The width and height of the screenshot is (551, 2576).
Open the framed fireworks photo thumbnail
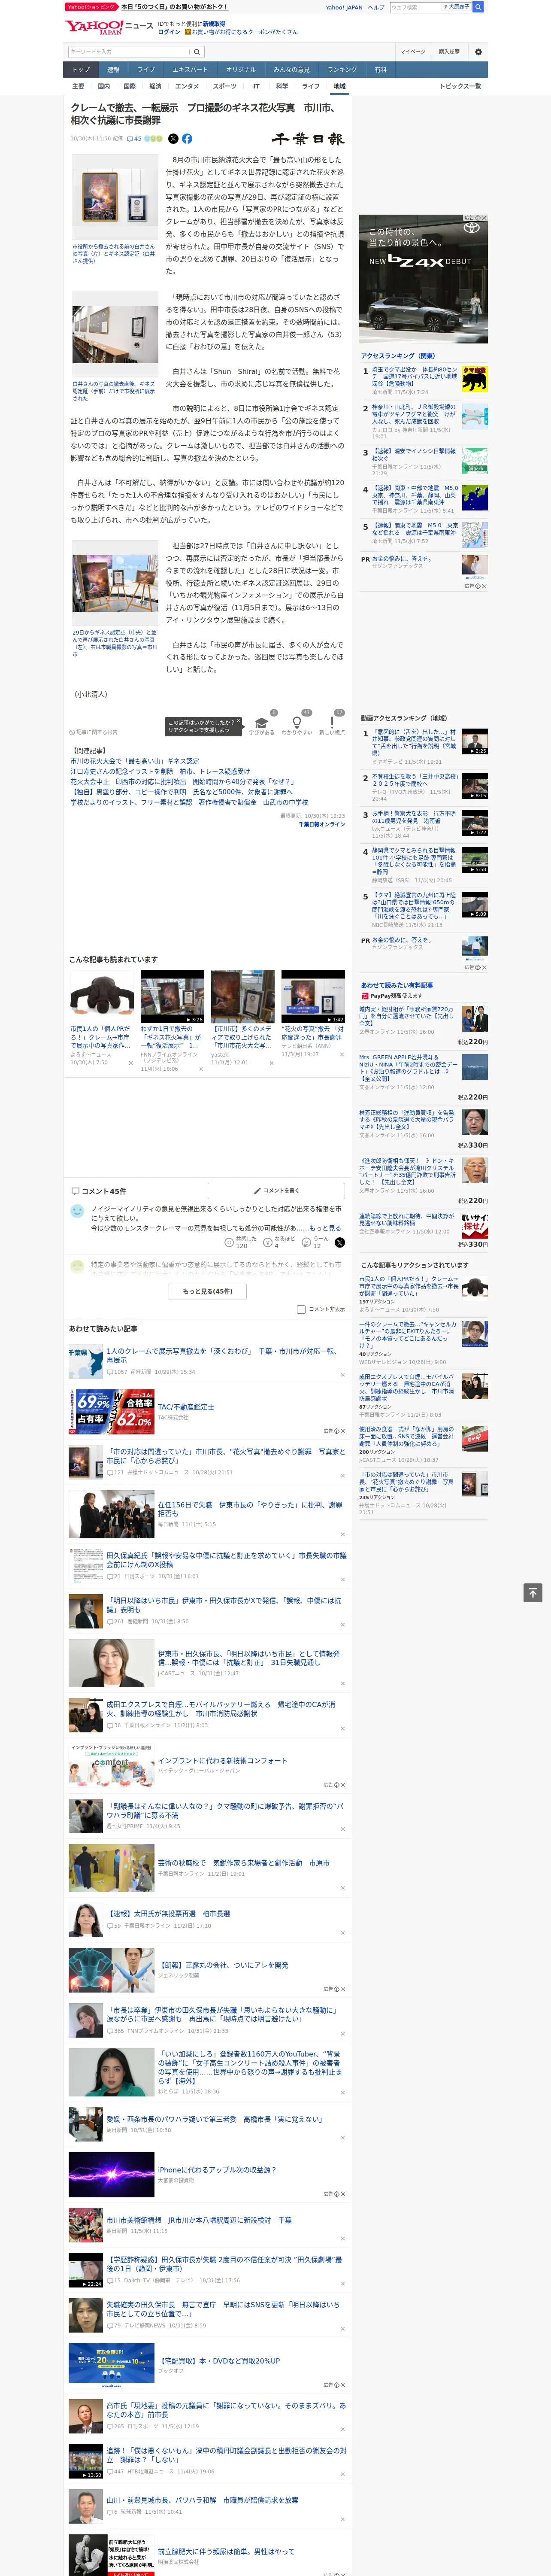pos(115,197)
